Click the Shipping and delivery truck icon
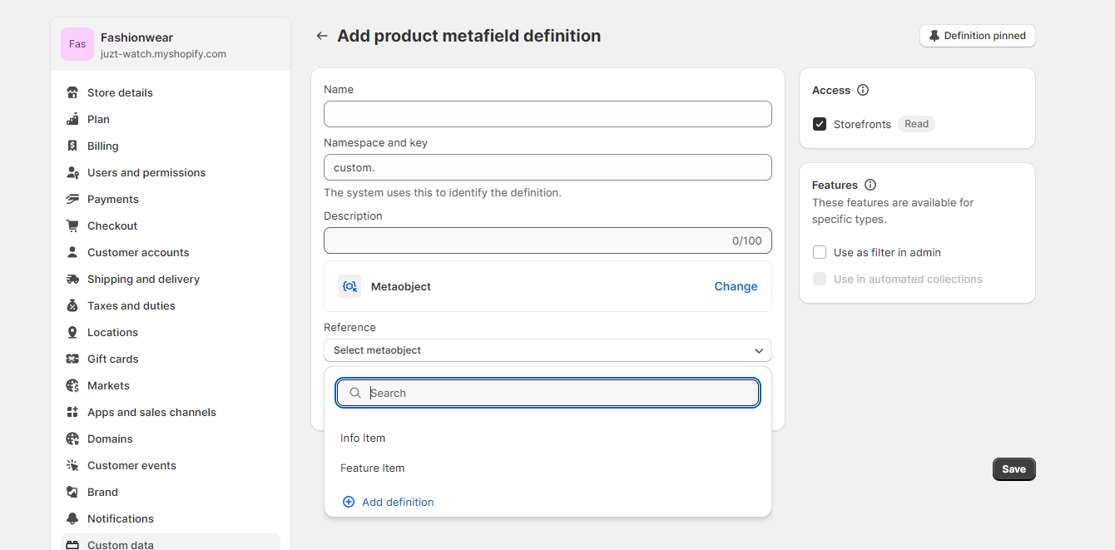This screenshot has width=1115, height=550. coord(72,279)
